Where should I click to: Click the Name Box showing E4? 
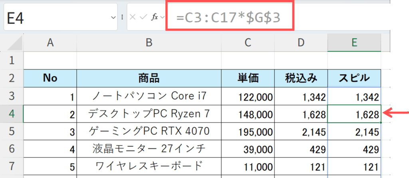point(56,17)
